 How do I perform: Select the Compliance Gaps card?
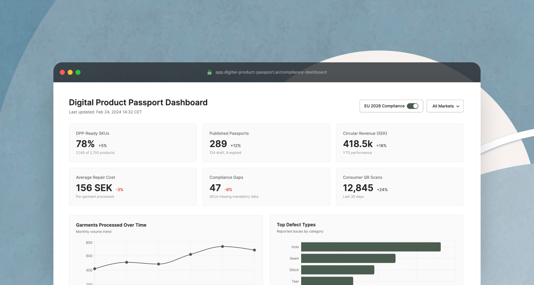(x=266, y=187)
